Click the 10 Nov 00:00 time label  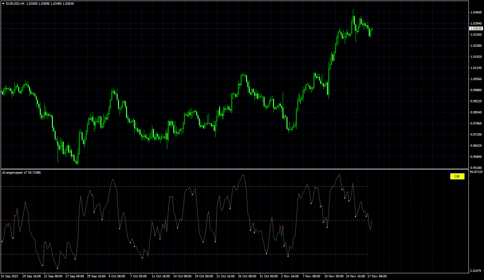(x=333, y=276)
